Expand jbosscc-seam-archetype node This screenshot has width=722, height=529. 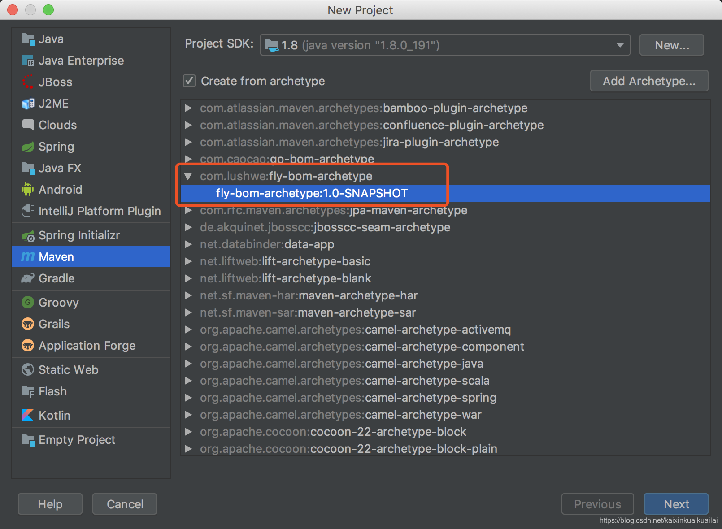click(188, 227)
